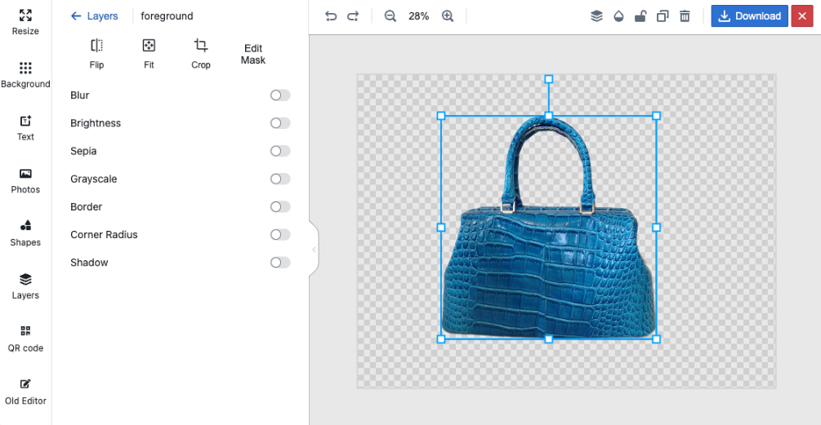Open the Background panel
The height and width of the screenshot is (425, 821).
[x=25, y=75]
